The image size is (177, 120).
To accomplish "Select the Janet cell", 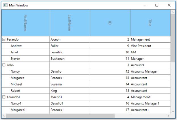I will click(x=26, y=52).
